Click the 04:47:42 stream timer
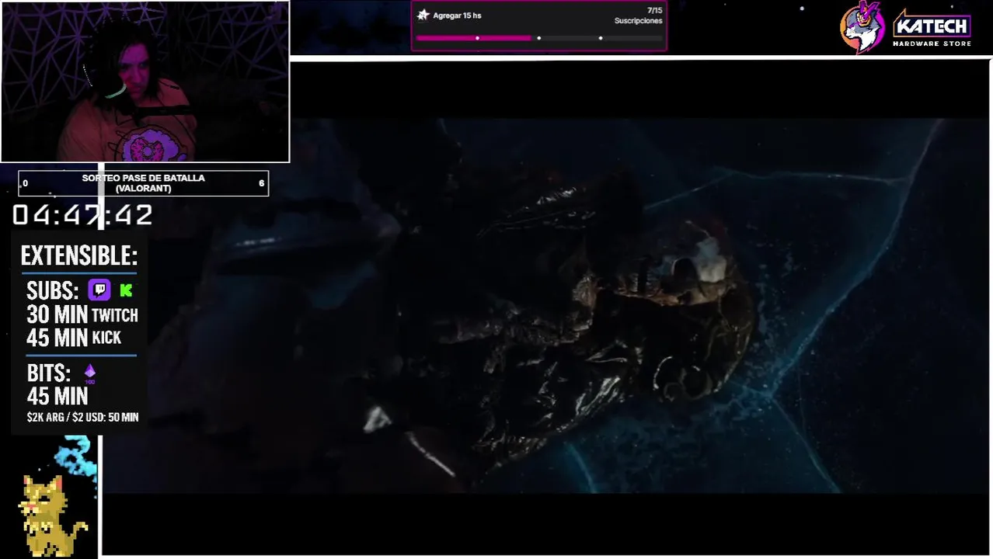This screenshot has height=559, width=993. pyautogui.click(x=82, y=215)
